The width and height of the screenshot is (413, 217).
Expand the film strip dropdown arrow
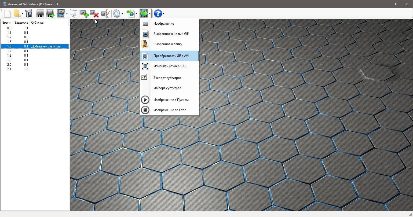(67, 13)
